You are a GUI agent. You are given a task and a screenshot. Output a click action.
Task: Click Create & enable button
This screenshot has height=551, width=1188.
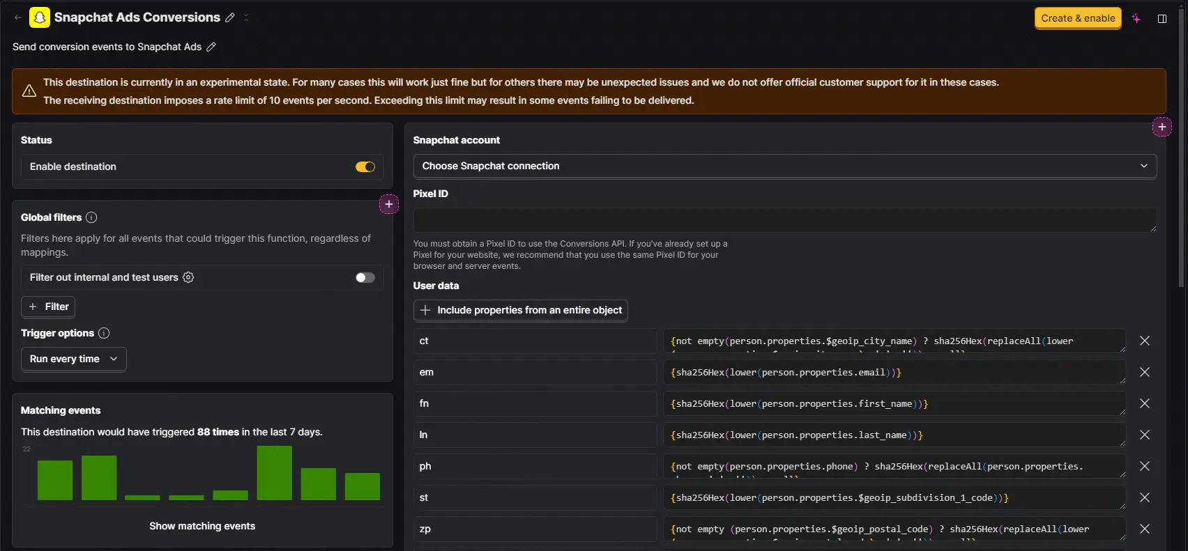(1078, 18)
